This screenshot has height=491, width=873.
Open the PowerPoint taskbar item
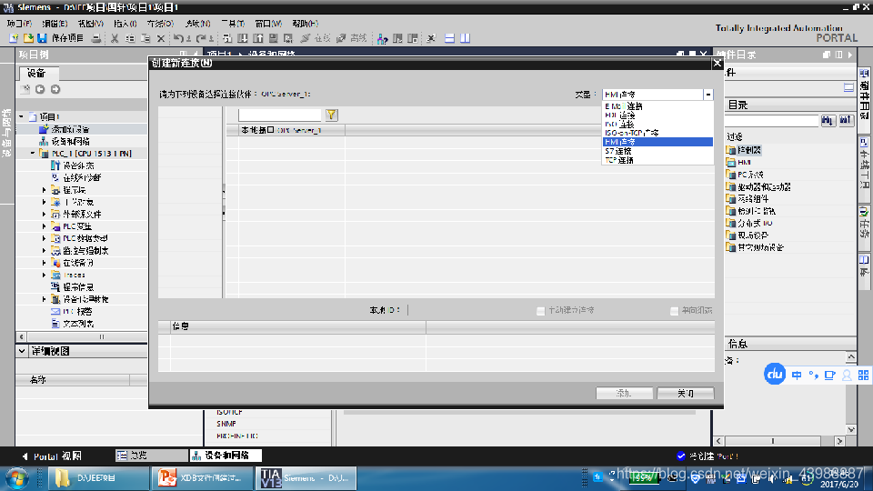(x=202, y=478)
